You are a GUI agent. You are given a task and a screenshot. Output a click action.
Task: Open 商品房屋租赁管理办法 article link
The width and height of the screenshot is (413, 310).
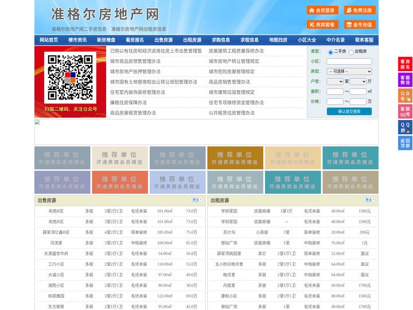tap(133, 113)
